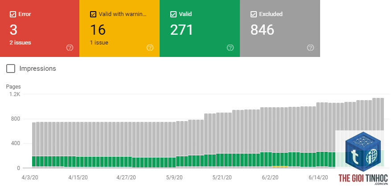Uncheck the Valid checkbox
The height and width of the screenshot is (186, 391).
pyautogui.click(x=173, y=14)
